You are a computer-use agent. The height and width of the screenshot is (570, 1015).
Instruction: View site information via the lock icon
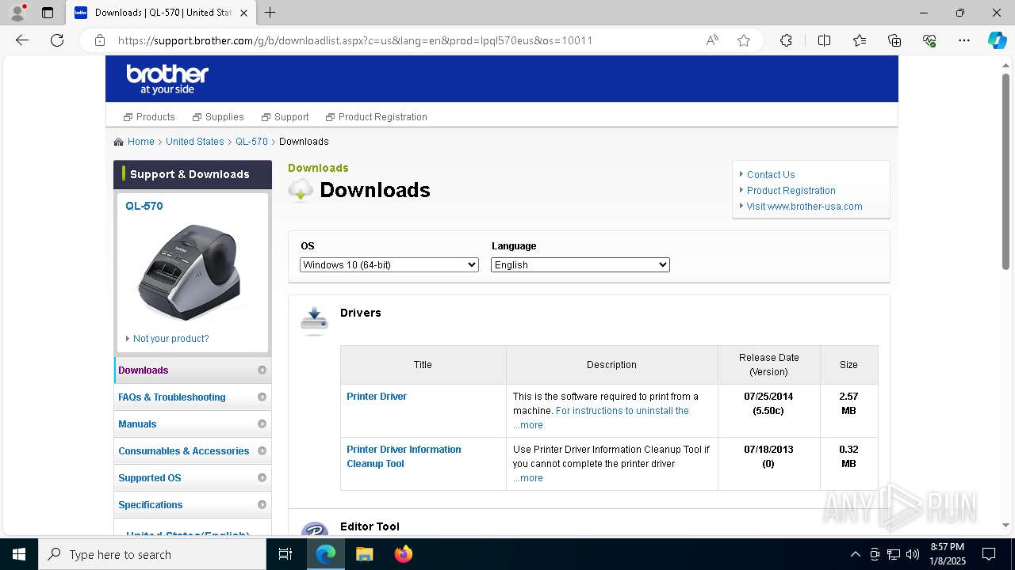click(x=100, y=40)
